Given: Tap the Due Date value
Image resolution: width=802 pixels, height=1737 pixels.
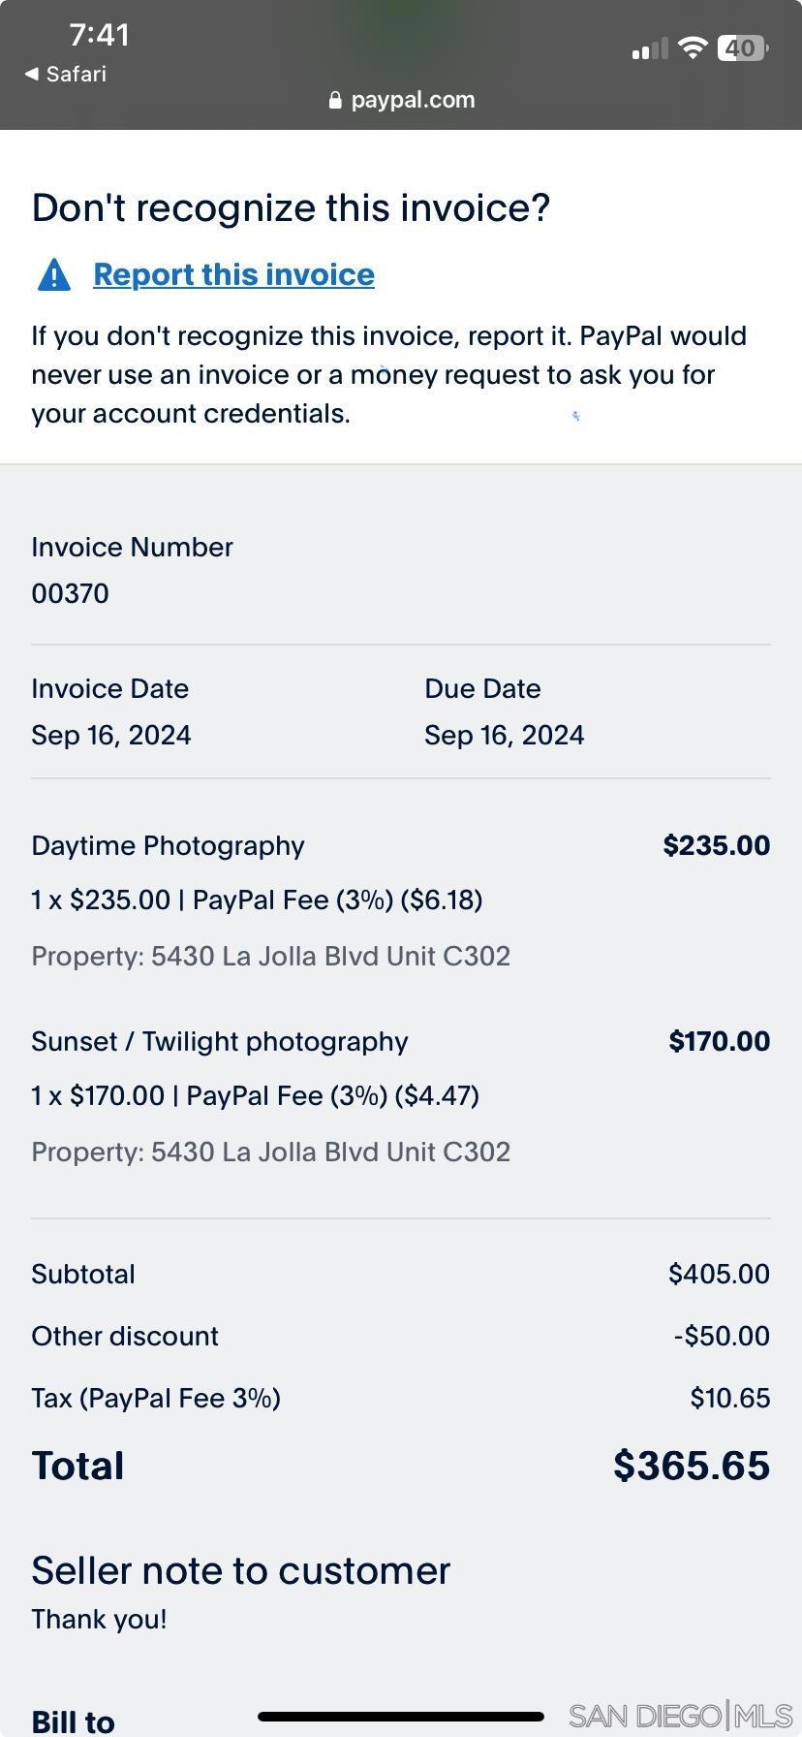Looking at the screenshot, I should point(504,735).
